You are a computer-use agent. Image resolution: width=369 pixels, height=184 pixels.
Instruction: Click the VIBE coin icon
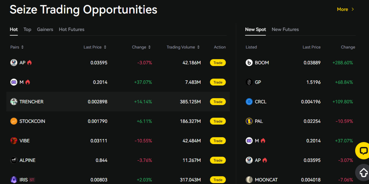14,141
